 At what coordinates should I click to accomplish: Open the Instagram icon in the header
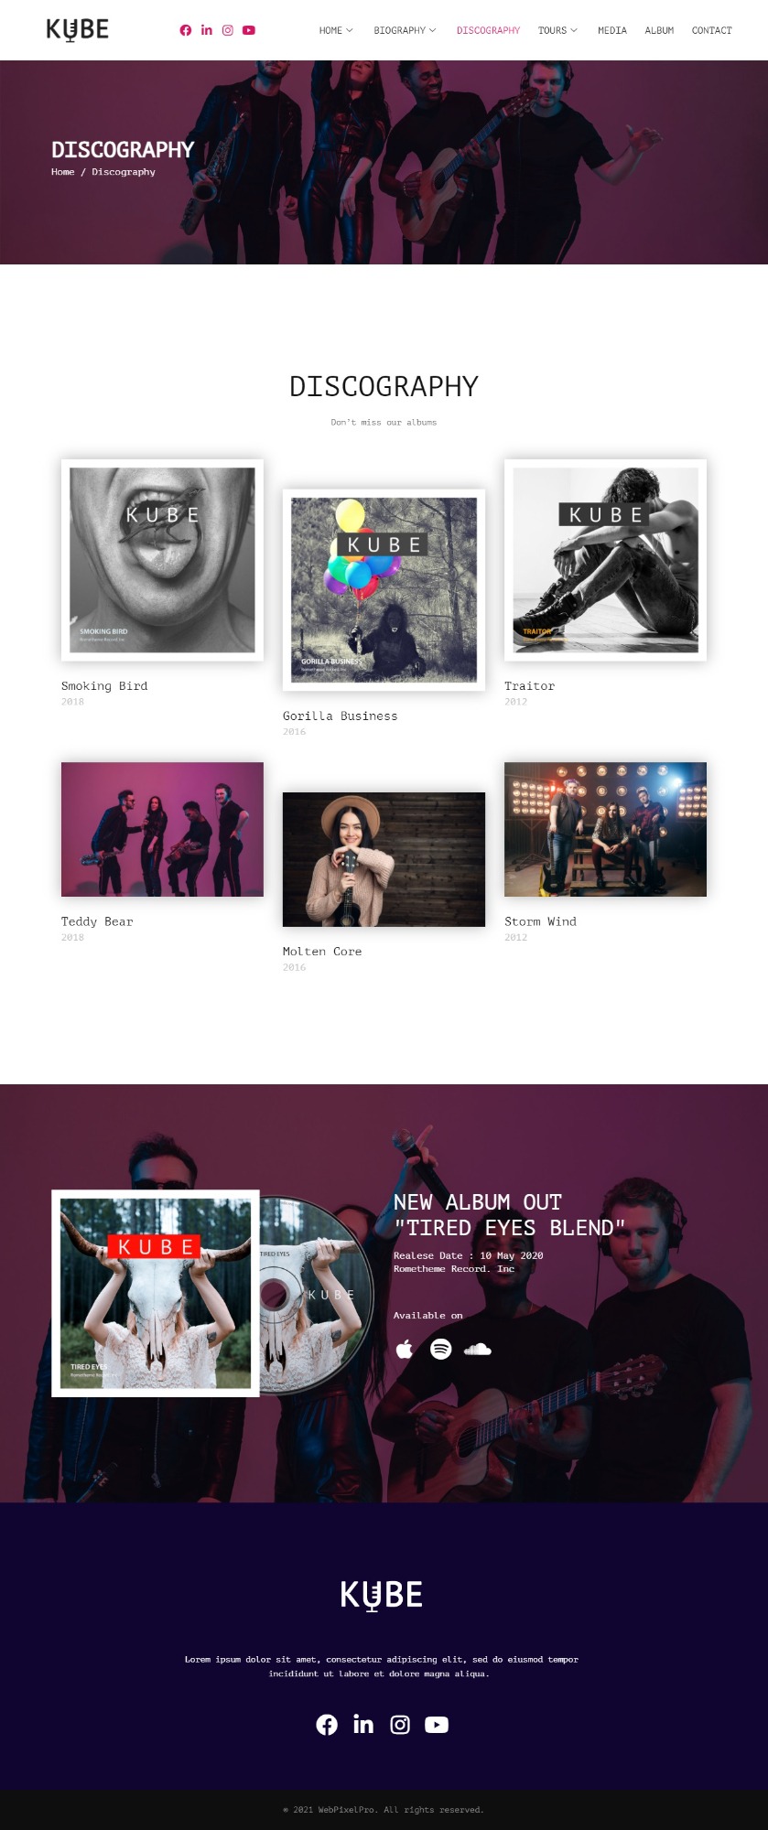(x=228, y=30)
